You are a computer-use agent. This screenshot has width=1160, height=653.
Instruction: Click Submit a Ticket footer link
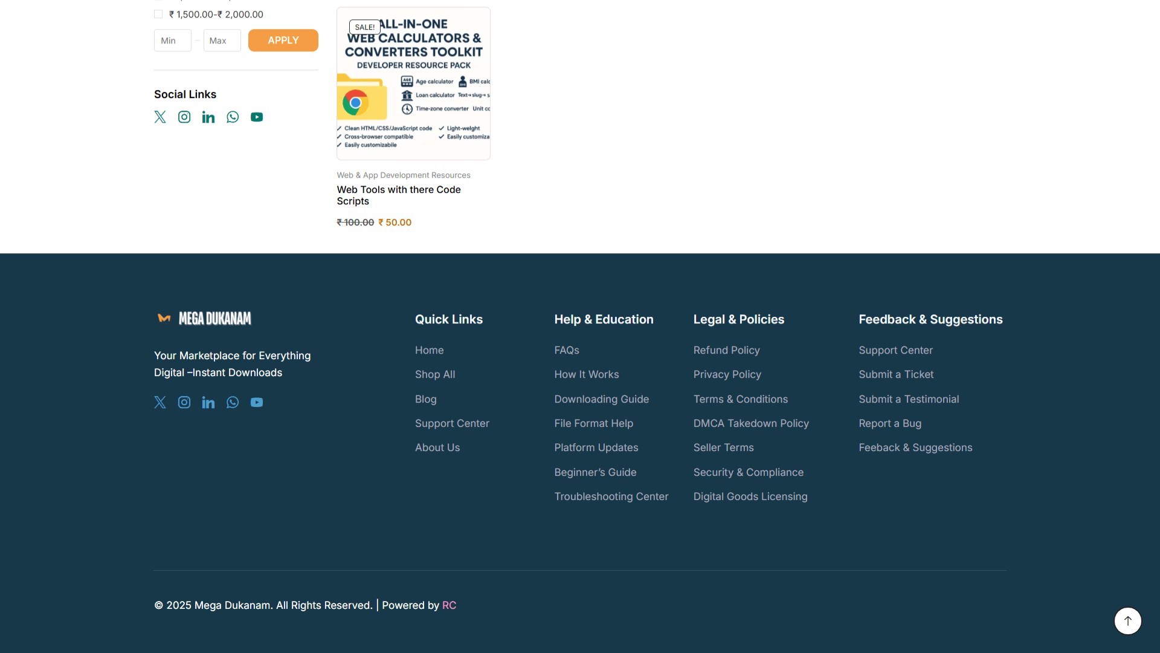point(896,375)
